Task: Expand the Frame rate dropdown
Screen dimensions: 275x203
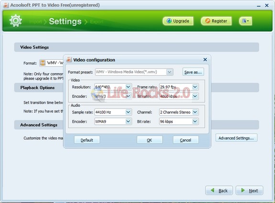Action: pos(195,87)
